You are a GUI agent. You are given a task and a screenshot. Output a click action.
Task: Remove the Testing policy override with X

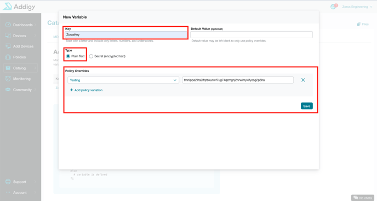303,80
